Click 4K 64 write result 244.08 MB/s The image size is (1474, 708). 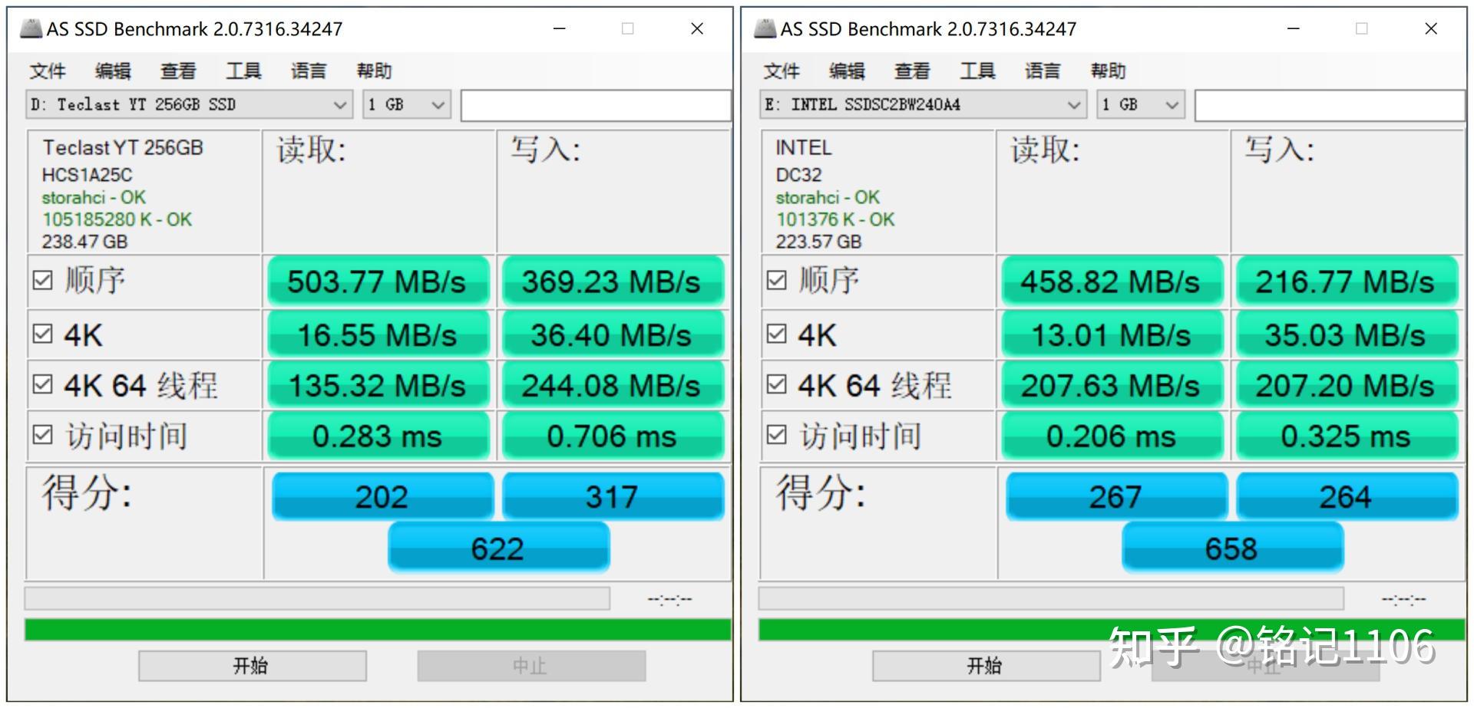coord(613,385)
